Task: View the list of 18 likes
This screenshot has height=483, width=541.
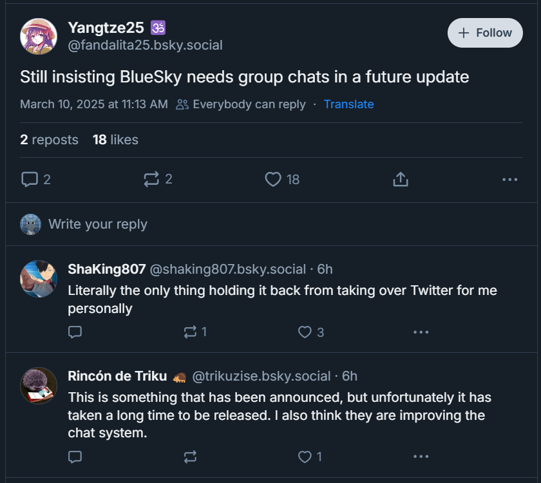Action: [x=115, y=140]
